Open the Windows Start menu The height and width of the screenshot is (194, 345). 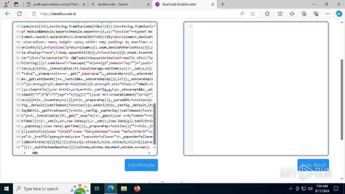pos(6,189)
